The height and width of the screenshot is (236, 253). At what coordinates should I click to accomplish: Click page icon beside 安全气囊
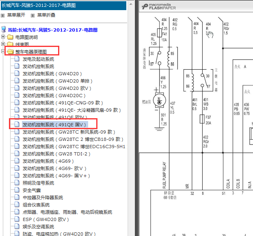pos(17,190)
